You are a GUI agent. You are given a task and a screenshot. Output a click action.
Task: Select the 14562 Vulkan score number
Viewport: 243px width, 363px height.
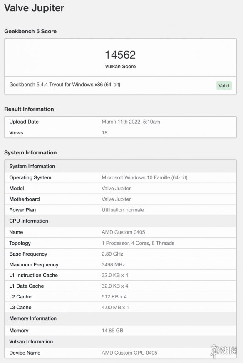point(120,55)
